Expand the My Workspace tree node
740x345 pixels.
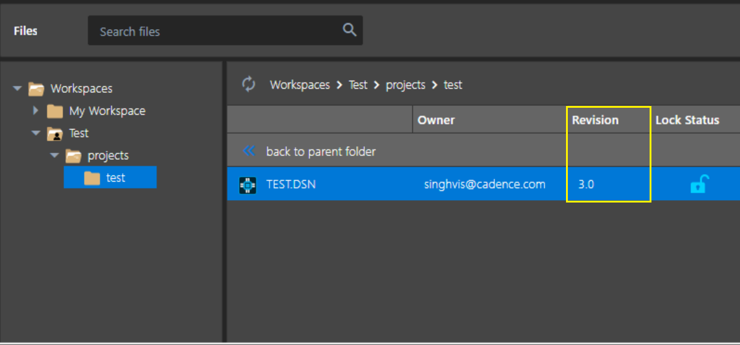[36, 111]
